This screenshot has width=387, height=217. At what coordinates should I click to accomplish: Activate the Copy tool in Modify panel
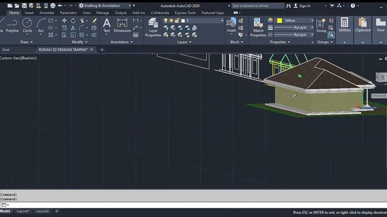click(x=64, y=28)
